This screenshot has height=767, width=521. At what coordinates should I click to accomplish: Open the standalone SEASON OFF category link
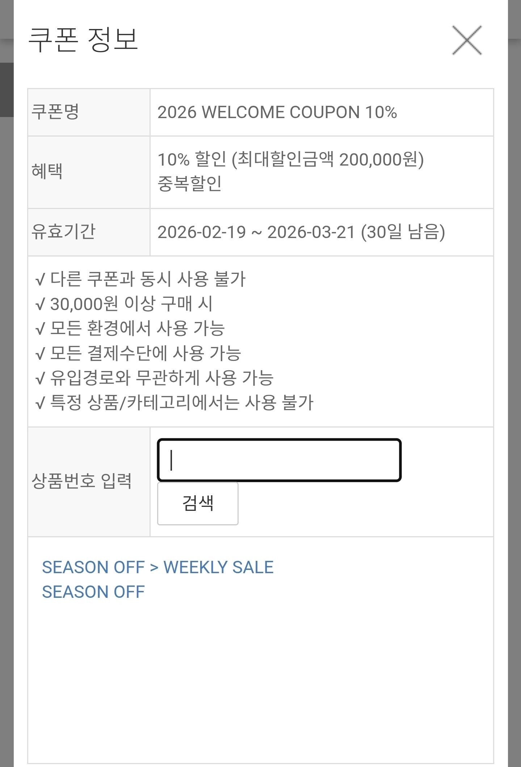click(93, 592)
